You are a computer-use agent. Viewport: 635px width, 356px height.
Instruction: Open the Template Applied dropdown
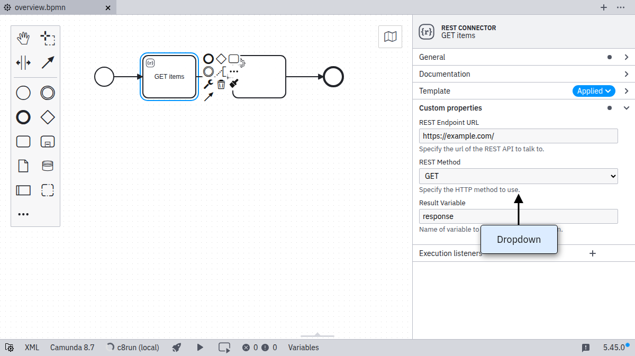(x=594, y=91)
